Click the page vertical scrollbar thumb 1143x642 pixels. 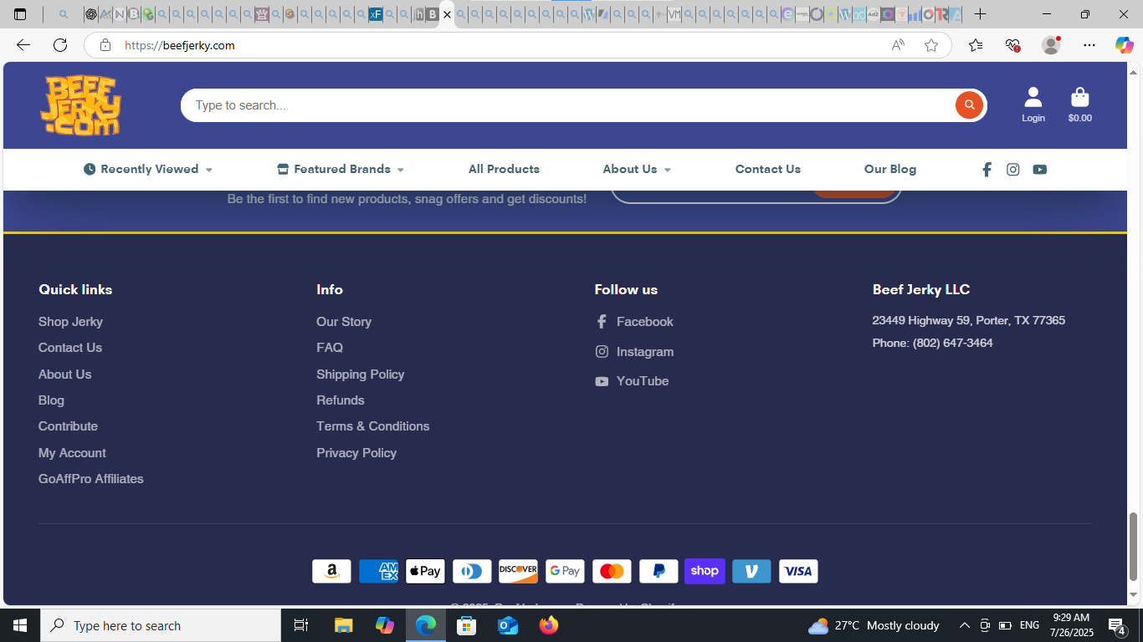(1134, 547)
